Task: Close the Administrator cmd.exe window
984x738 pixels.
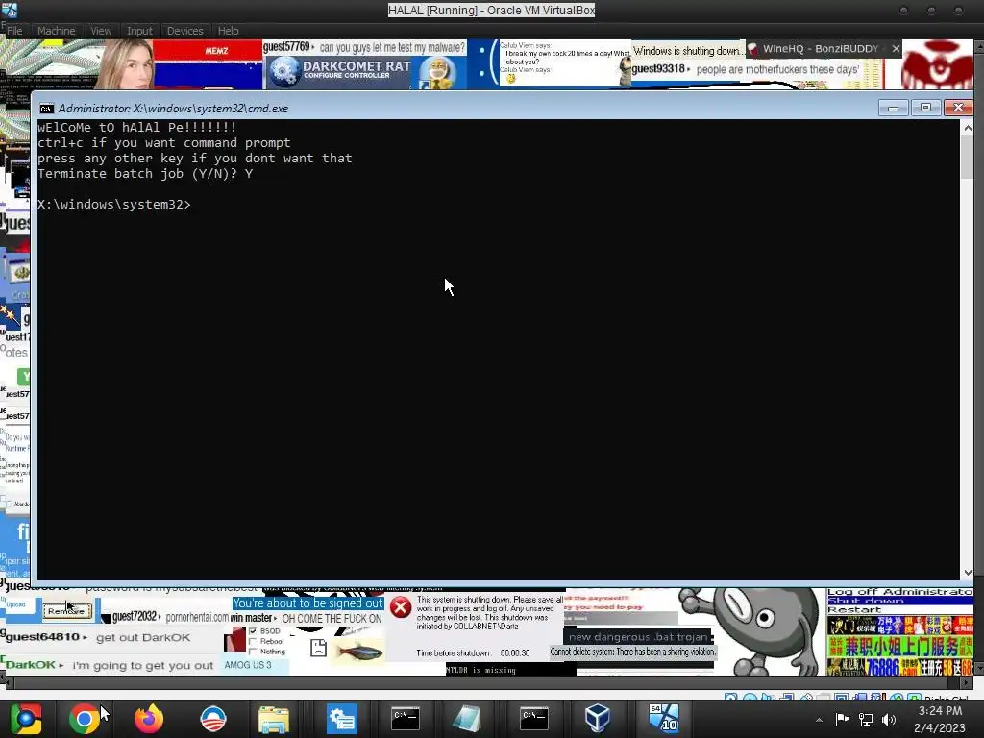Action: click(x=958, y=108)
